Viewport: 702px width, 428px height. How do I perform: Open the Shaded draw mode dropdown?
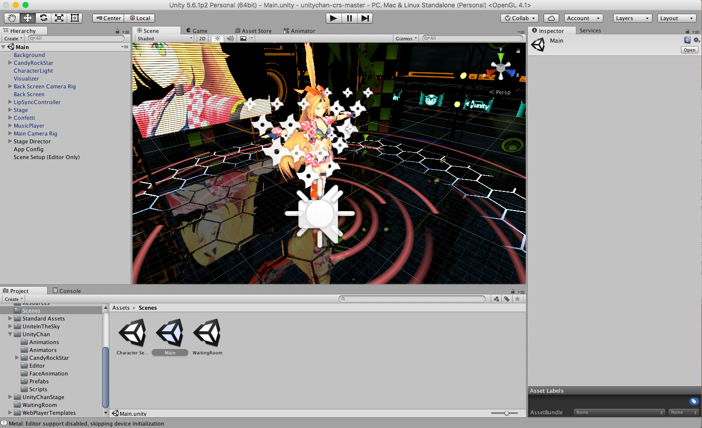point(164,38)
